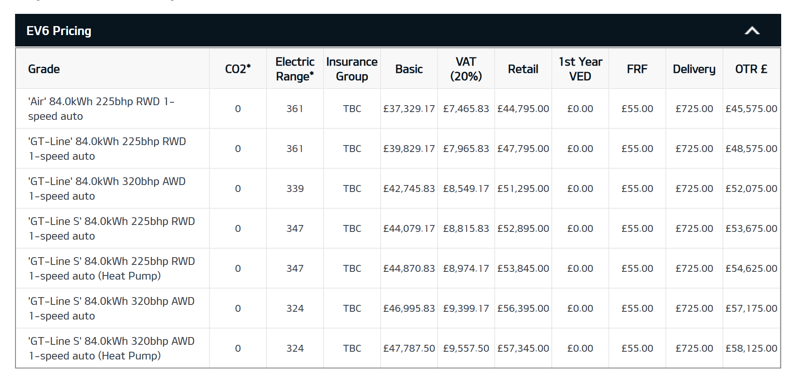Screen dimensions: 793x377
Task: Click the £8,974.17 VAT value
Action: [466, 269]
